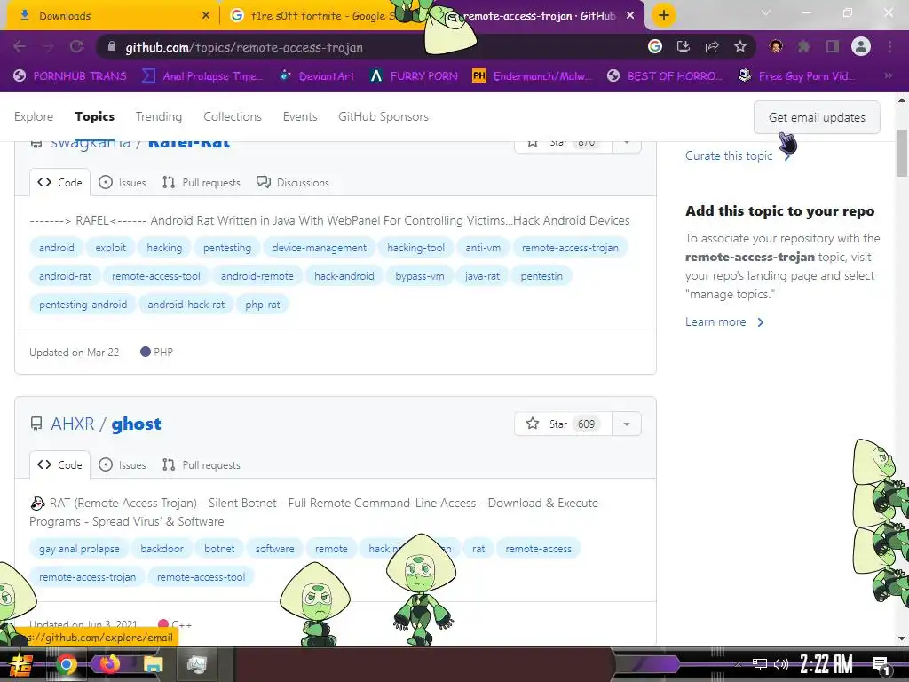Click the page vertical scrollbar thumb
909x682 pixels.
point(902,153)
